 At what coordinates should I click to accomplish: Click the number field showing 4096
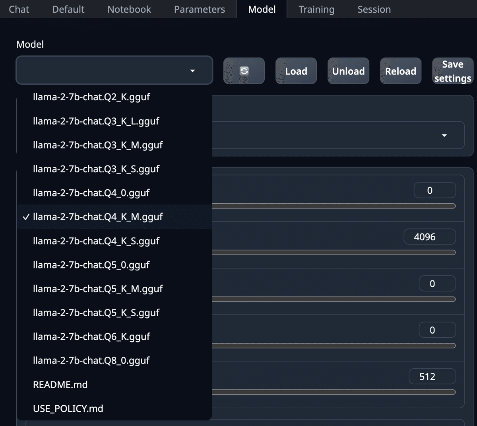click(x=430, y=237)
